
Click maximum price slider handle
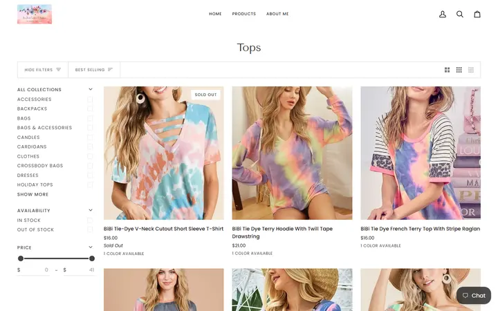click(x=92, y=258)
